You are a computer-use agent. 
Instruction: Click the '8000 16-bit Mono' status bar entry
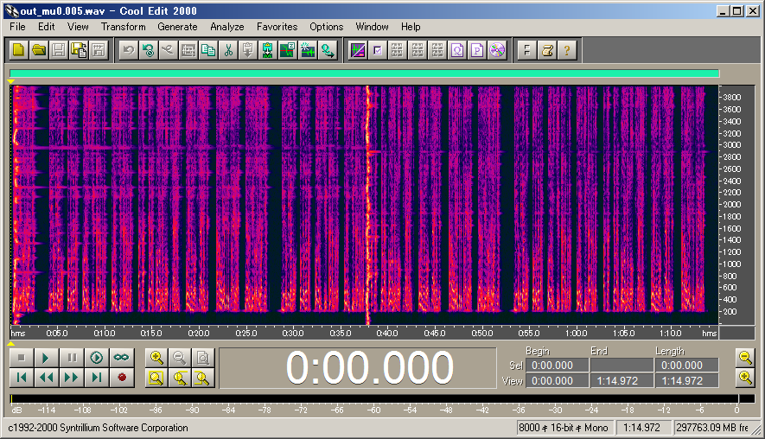[x=564, y=428]
